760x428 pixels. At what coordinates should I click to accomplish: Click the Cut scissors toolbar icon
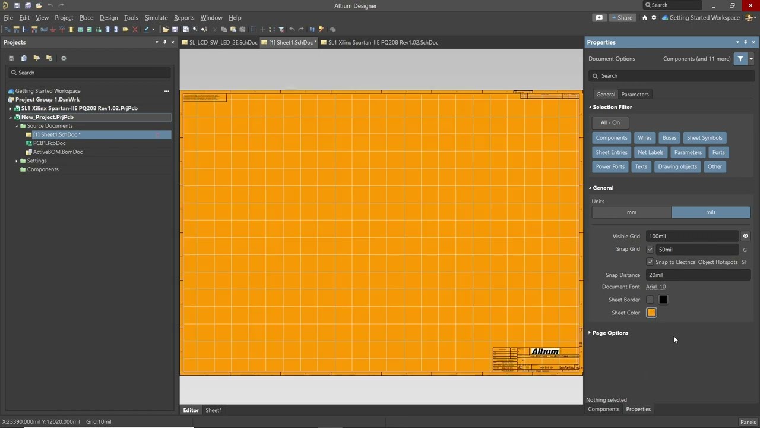pyautogui.click(x=215, y=29)
